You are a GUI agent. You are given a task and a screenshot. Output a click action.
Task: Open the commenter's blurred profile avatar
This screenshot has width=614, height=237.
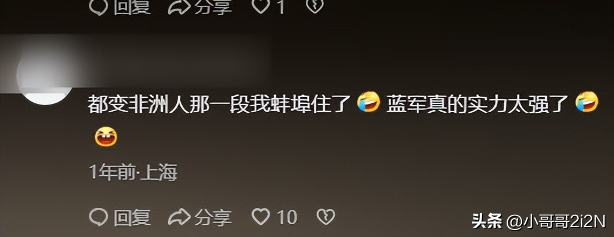coord(46,76)
